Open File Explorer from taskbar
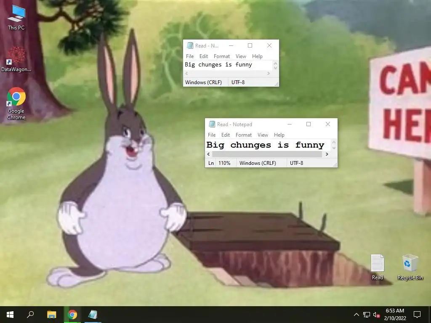The height and width of the screenshot is (323, 431). point(51,315)
